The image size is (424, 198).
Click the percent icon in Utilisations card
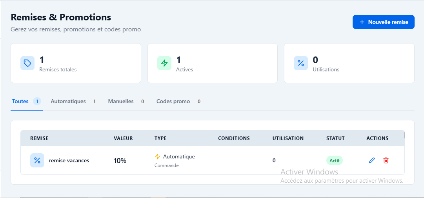(301, 63)
